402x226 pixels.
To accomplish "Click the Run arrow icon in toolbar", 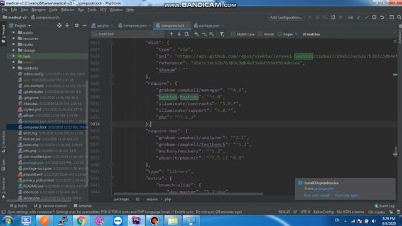I will (310, 18).
